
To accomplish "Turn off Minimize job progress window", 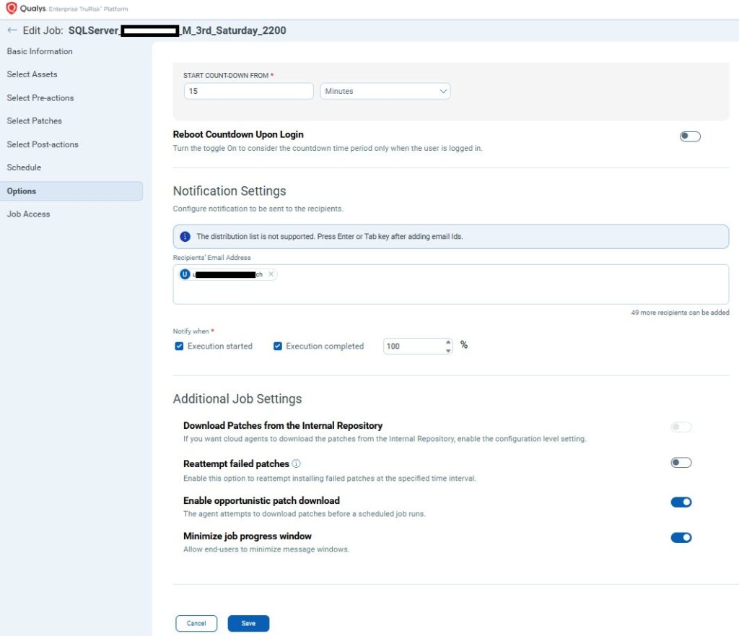I will pyautogui.click(x=681, y=537).
